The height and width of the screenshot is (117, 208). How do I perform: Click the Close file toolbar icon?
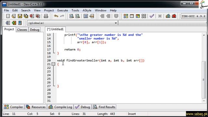coord(32,16)
